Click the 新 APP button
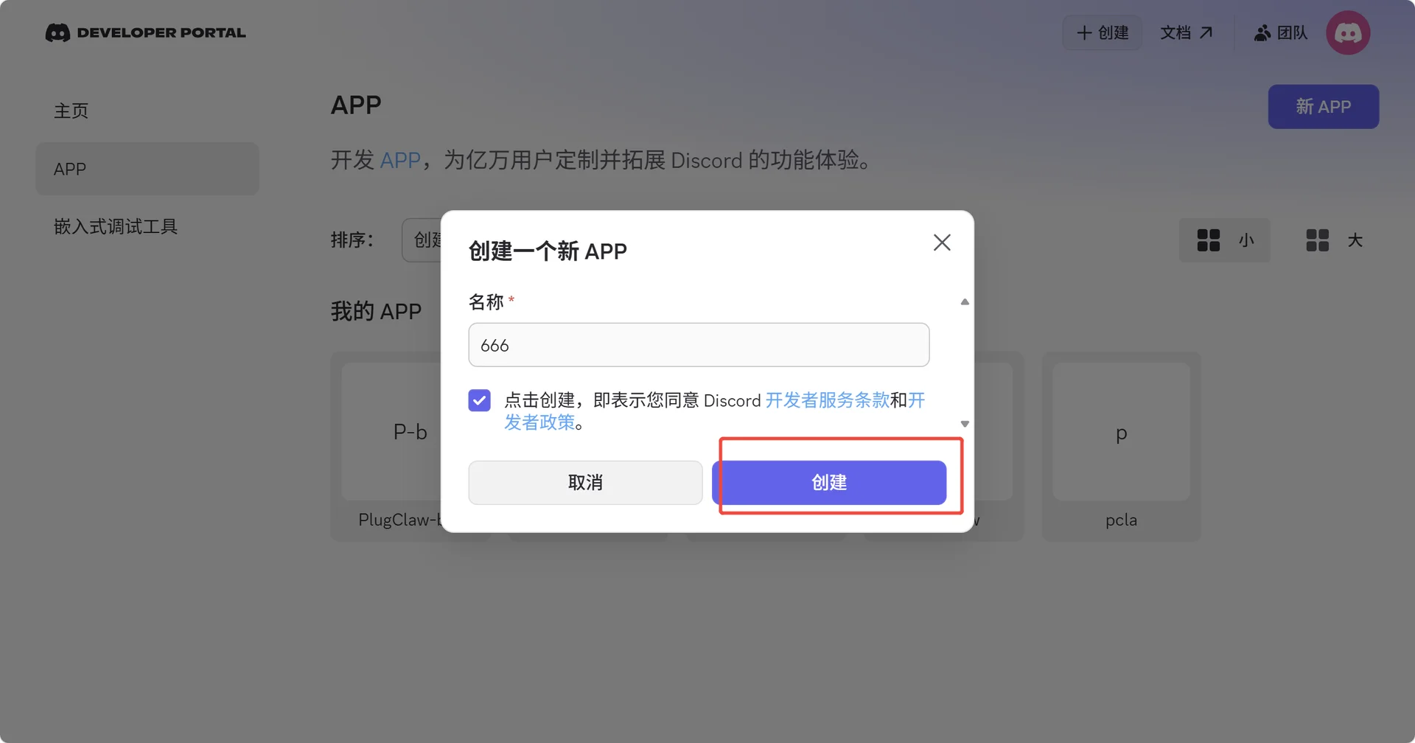 click(x=1324, y=107)
